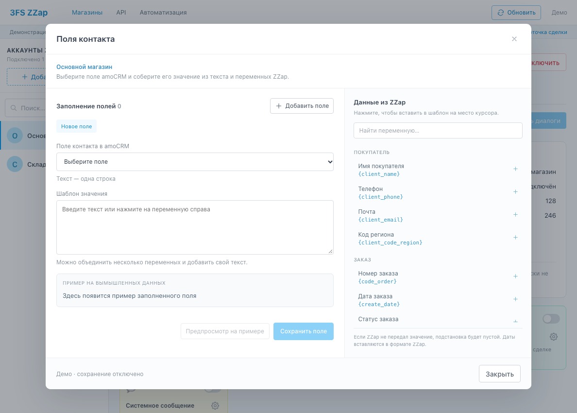Click the 3FS ZZap logo
577x413 pixels.
(x=29, y=13)
